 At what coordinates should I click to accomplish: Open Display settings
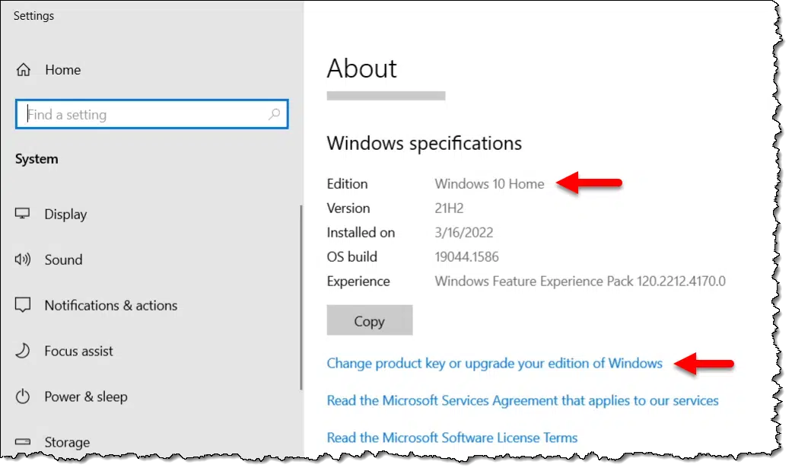pos(65,215)
